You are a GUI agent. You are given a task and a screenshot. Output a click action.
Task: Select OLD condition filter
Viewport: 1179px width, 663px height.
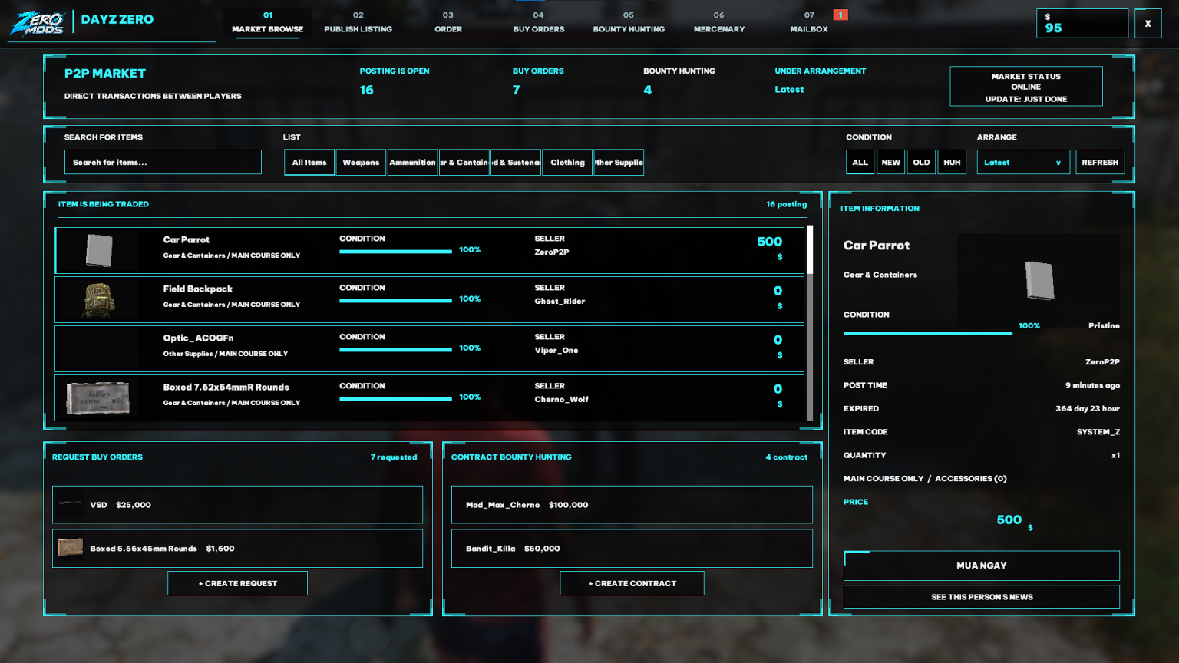pyautogui.click(x=921, y=162)
